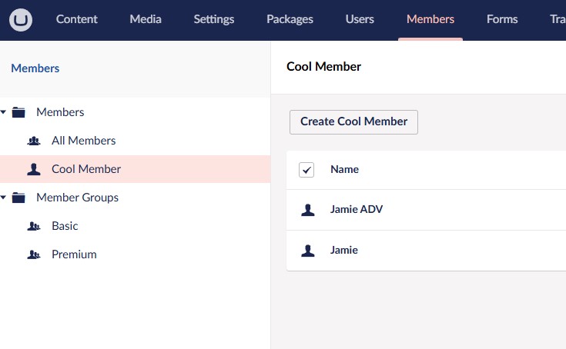Viewport: 566px width, 349px height.
Task: Open the Forms section
Action: (502, 19)
